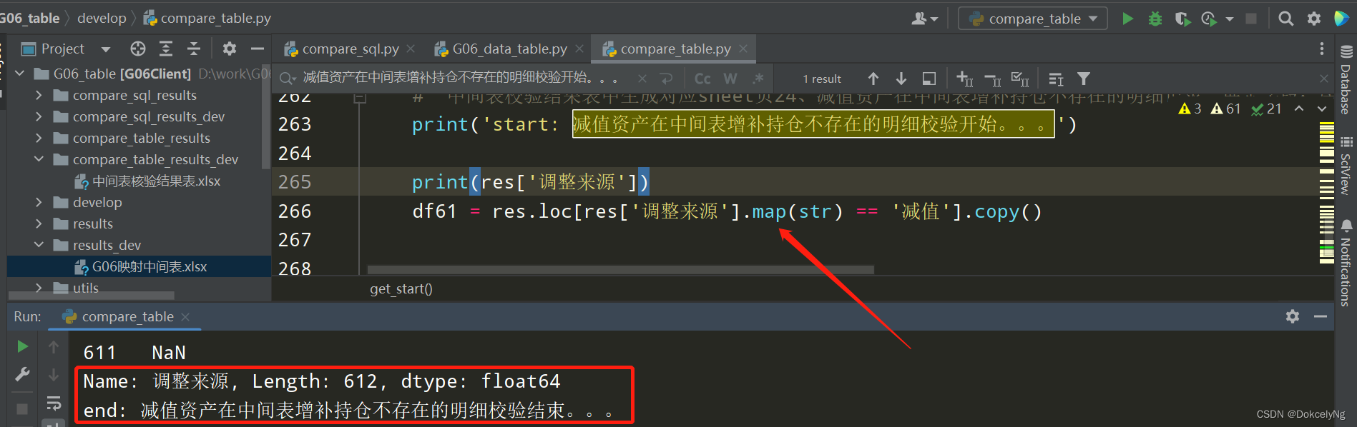Open Run panel settings gear

click(x=1293, y=316)
